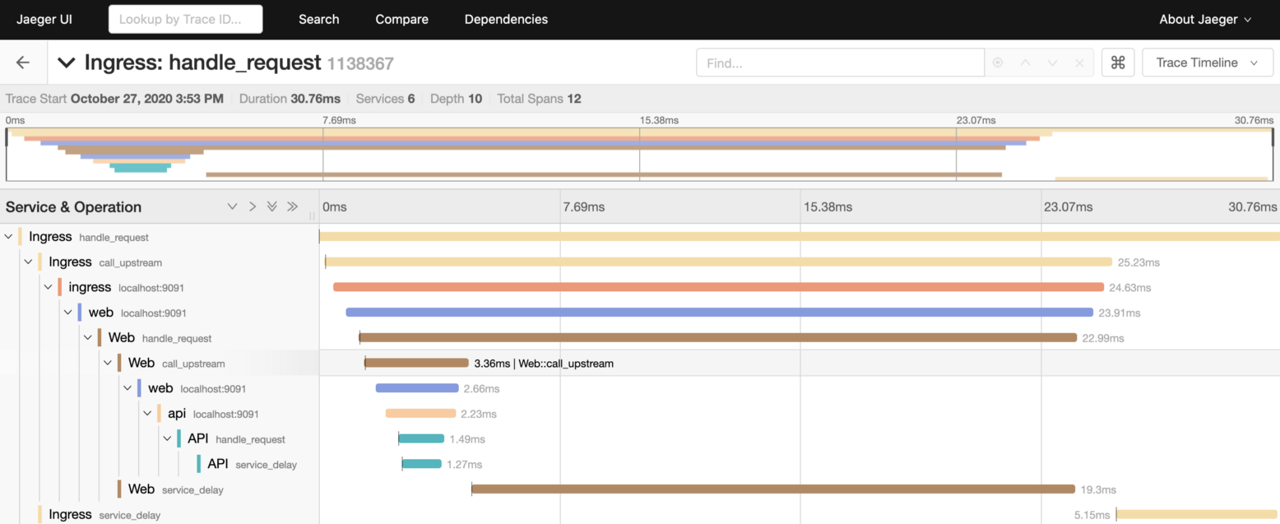Open the keyboard shortcuts help icon
Viewport: 1280px width, 524px height.
1117,62
